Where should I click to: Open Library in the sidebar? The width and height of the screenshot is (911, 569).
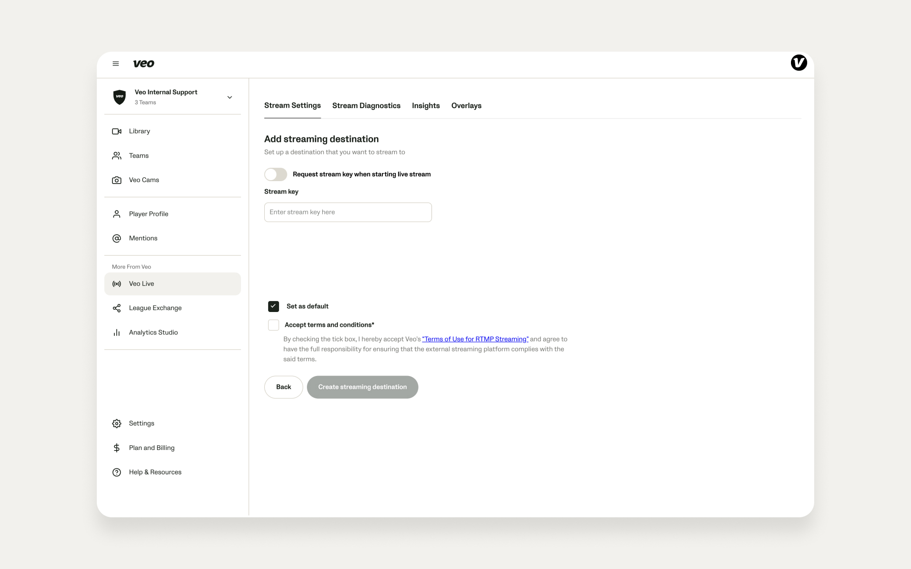tap(173, 131)
